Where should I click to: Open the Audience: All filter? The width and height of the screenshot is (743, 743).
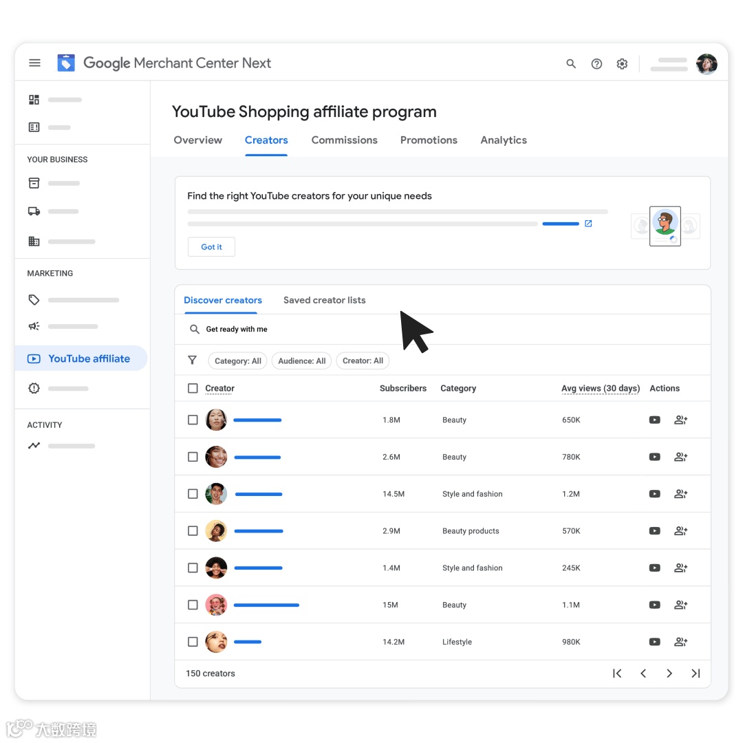(302, 360)
